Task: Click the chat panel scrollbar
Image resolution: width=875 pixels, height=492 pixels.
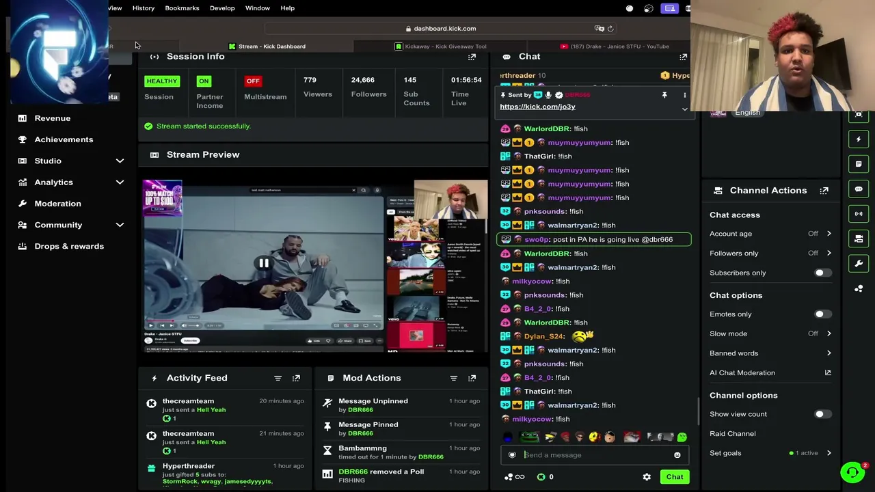Action: pos(698,412)
